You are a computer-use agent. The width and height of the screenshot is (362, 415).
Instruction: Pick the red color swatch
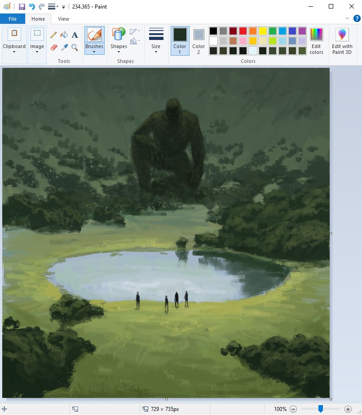(243, 31)
